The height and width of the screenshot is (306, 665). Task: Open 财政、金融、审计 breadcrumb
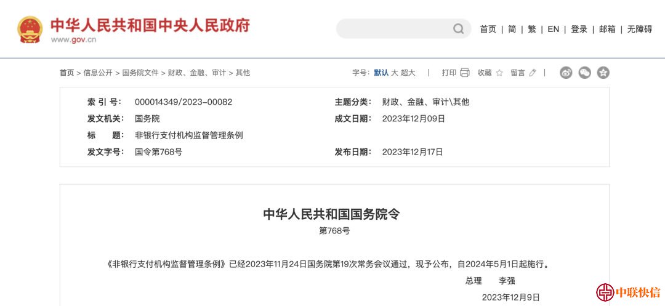click(197, 73)
